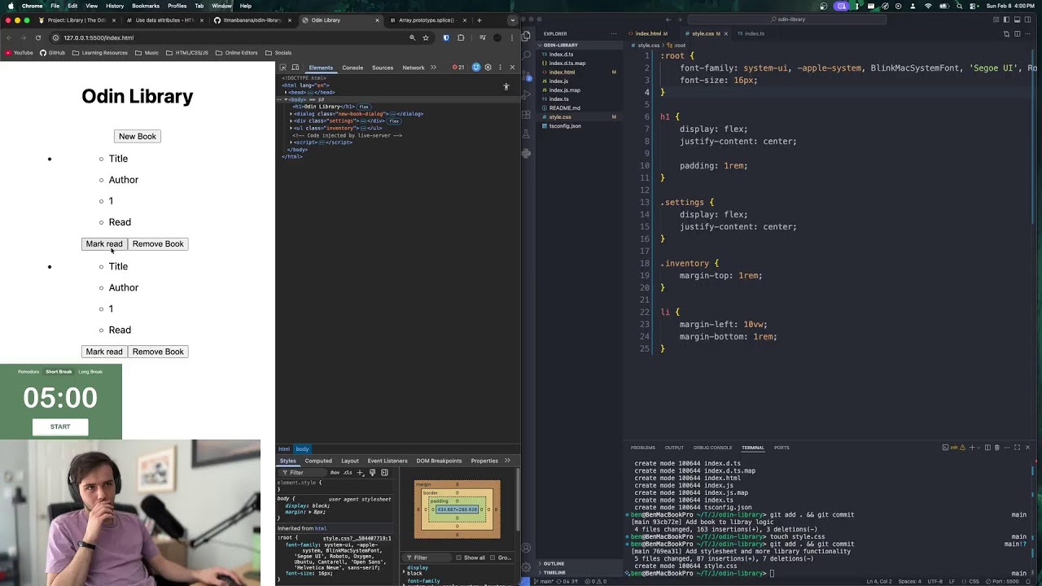Open the OUTPUT tab in VS Code panel
This screenshot has width=1042, height=586.
coord(674,448)
